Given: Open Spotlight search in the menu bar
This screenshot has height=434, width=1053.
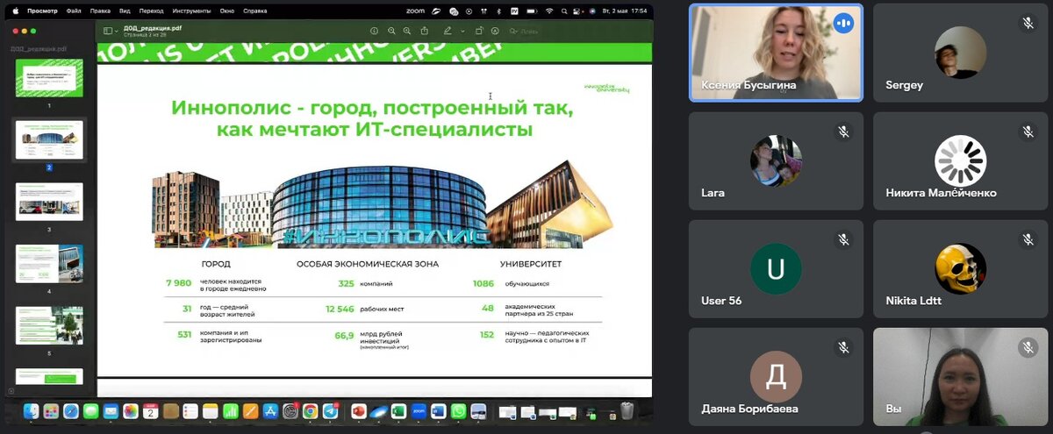Looking at the screenshot, I should coord(564,11).
